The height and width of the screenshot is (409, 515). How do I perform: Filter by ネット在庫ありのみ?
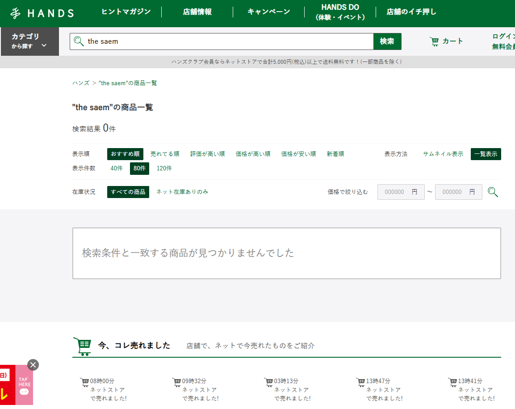point(182,191)
